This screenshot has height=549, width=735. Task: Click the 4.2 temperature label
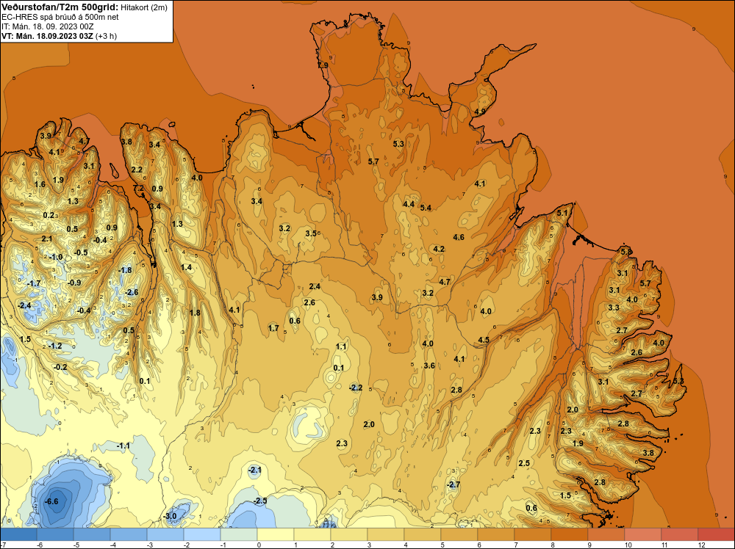(x=439, y=249)
